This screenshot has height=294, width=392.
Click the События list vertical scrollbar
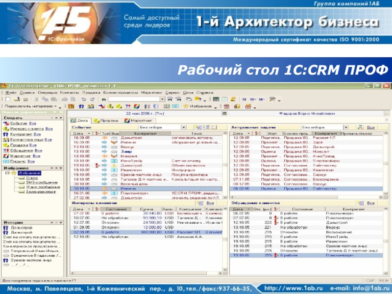pos(225,165)
